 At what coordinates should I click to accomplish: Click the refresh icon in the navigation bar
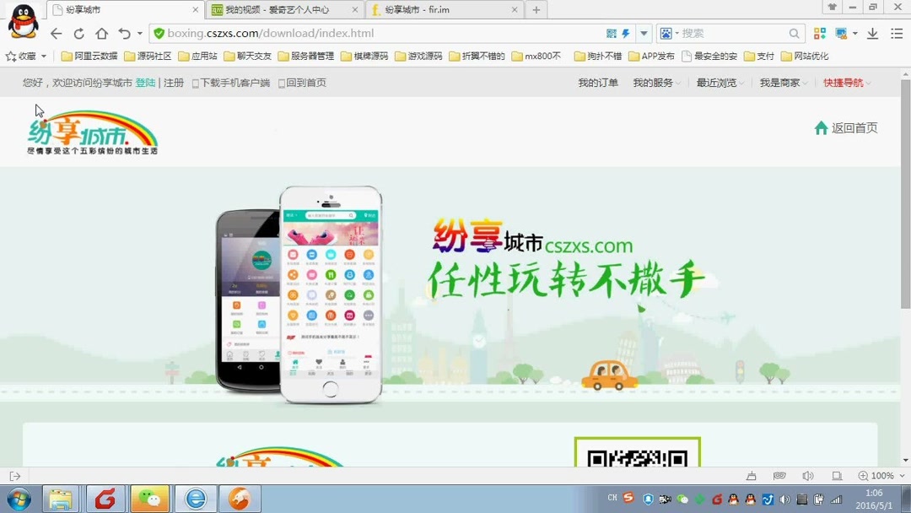(78, 34)
